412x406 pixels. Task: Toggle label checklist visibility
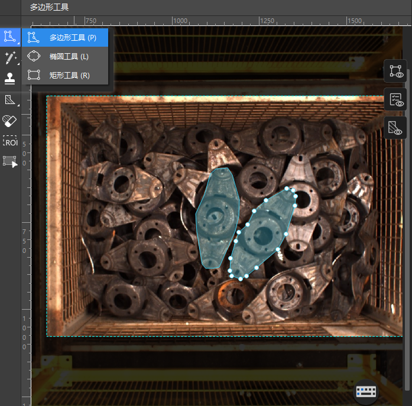[395, 99]
